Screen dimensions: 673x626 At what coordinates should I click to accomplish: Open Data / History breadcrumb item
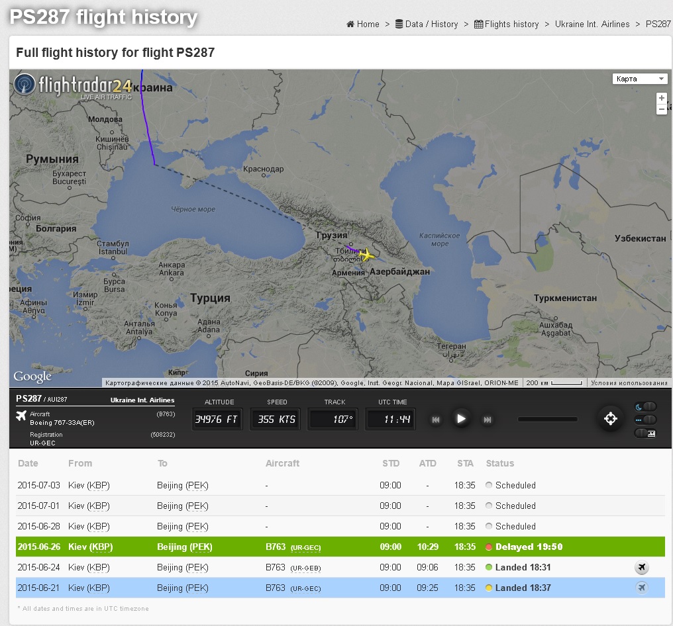coord(427,24)
